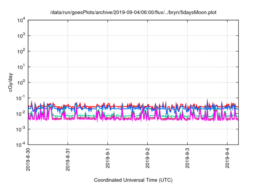Click the 2019-8-30 date label
The height and width of the screenshot is (184, 263).
click(28, 159)
